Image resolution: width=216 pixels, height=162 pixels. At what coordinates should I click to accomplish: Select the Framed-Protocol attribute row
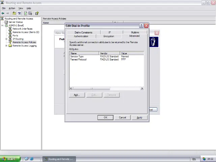107,59
